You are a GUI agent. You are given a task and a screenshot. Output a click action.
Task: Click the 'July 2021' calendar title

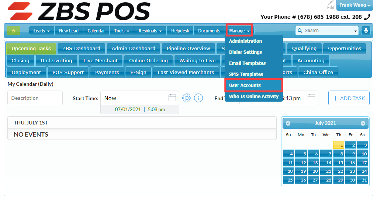(x=325, y=123)
